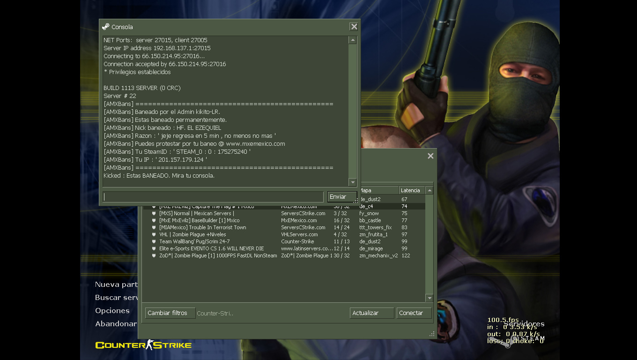Screen dimensions: 637x360
Task: Click the 'Counter-Stri..' filter summary text
Action: pyautogui.click(x=215, y=313)
